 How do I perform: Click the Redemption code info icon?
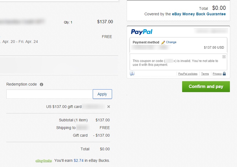[42, 84]
